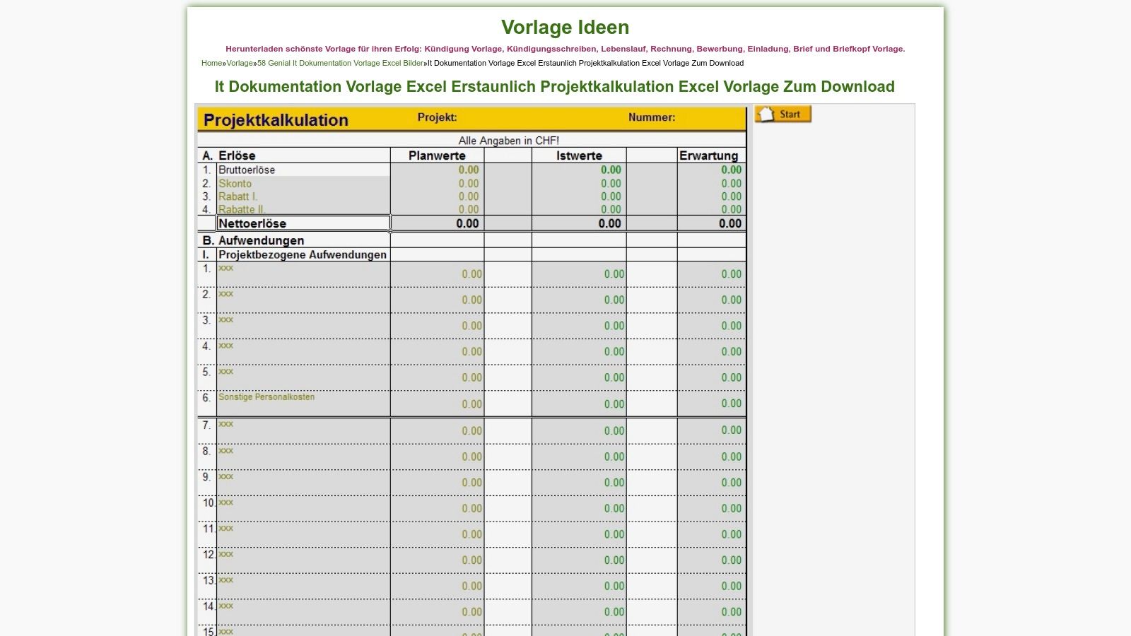1131x636 pixels.
Task: Click Erwartung value in row 10 xxx
Action: (732, 508)
